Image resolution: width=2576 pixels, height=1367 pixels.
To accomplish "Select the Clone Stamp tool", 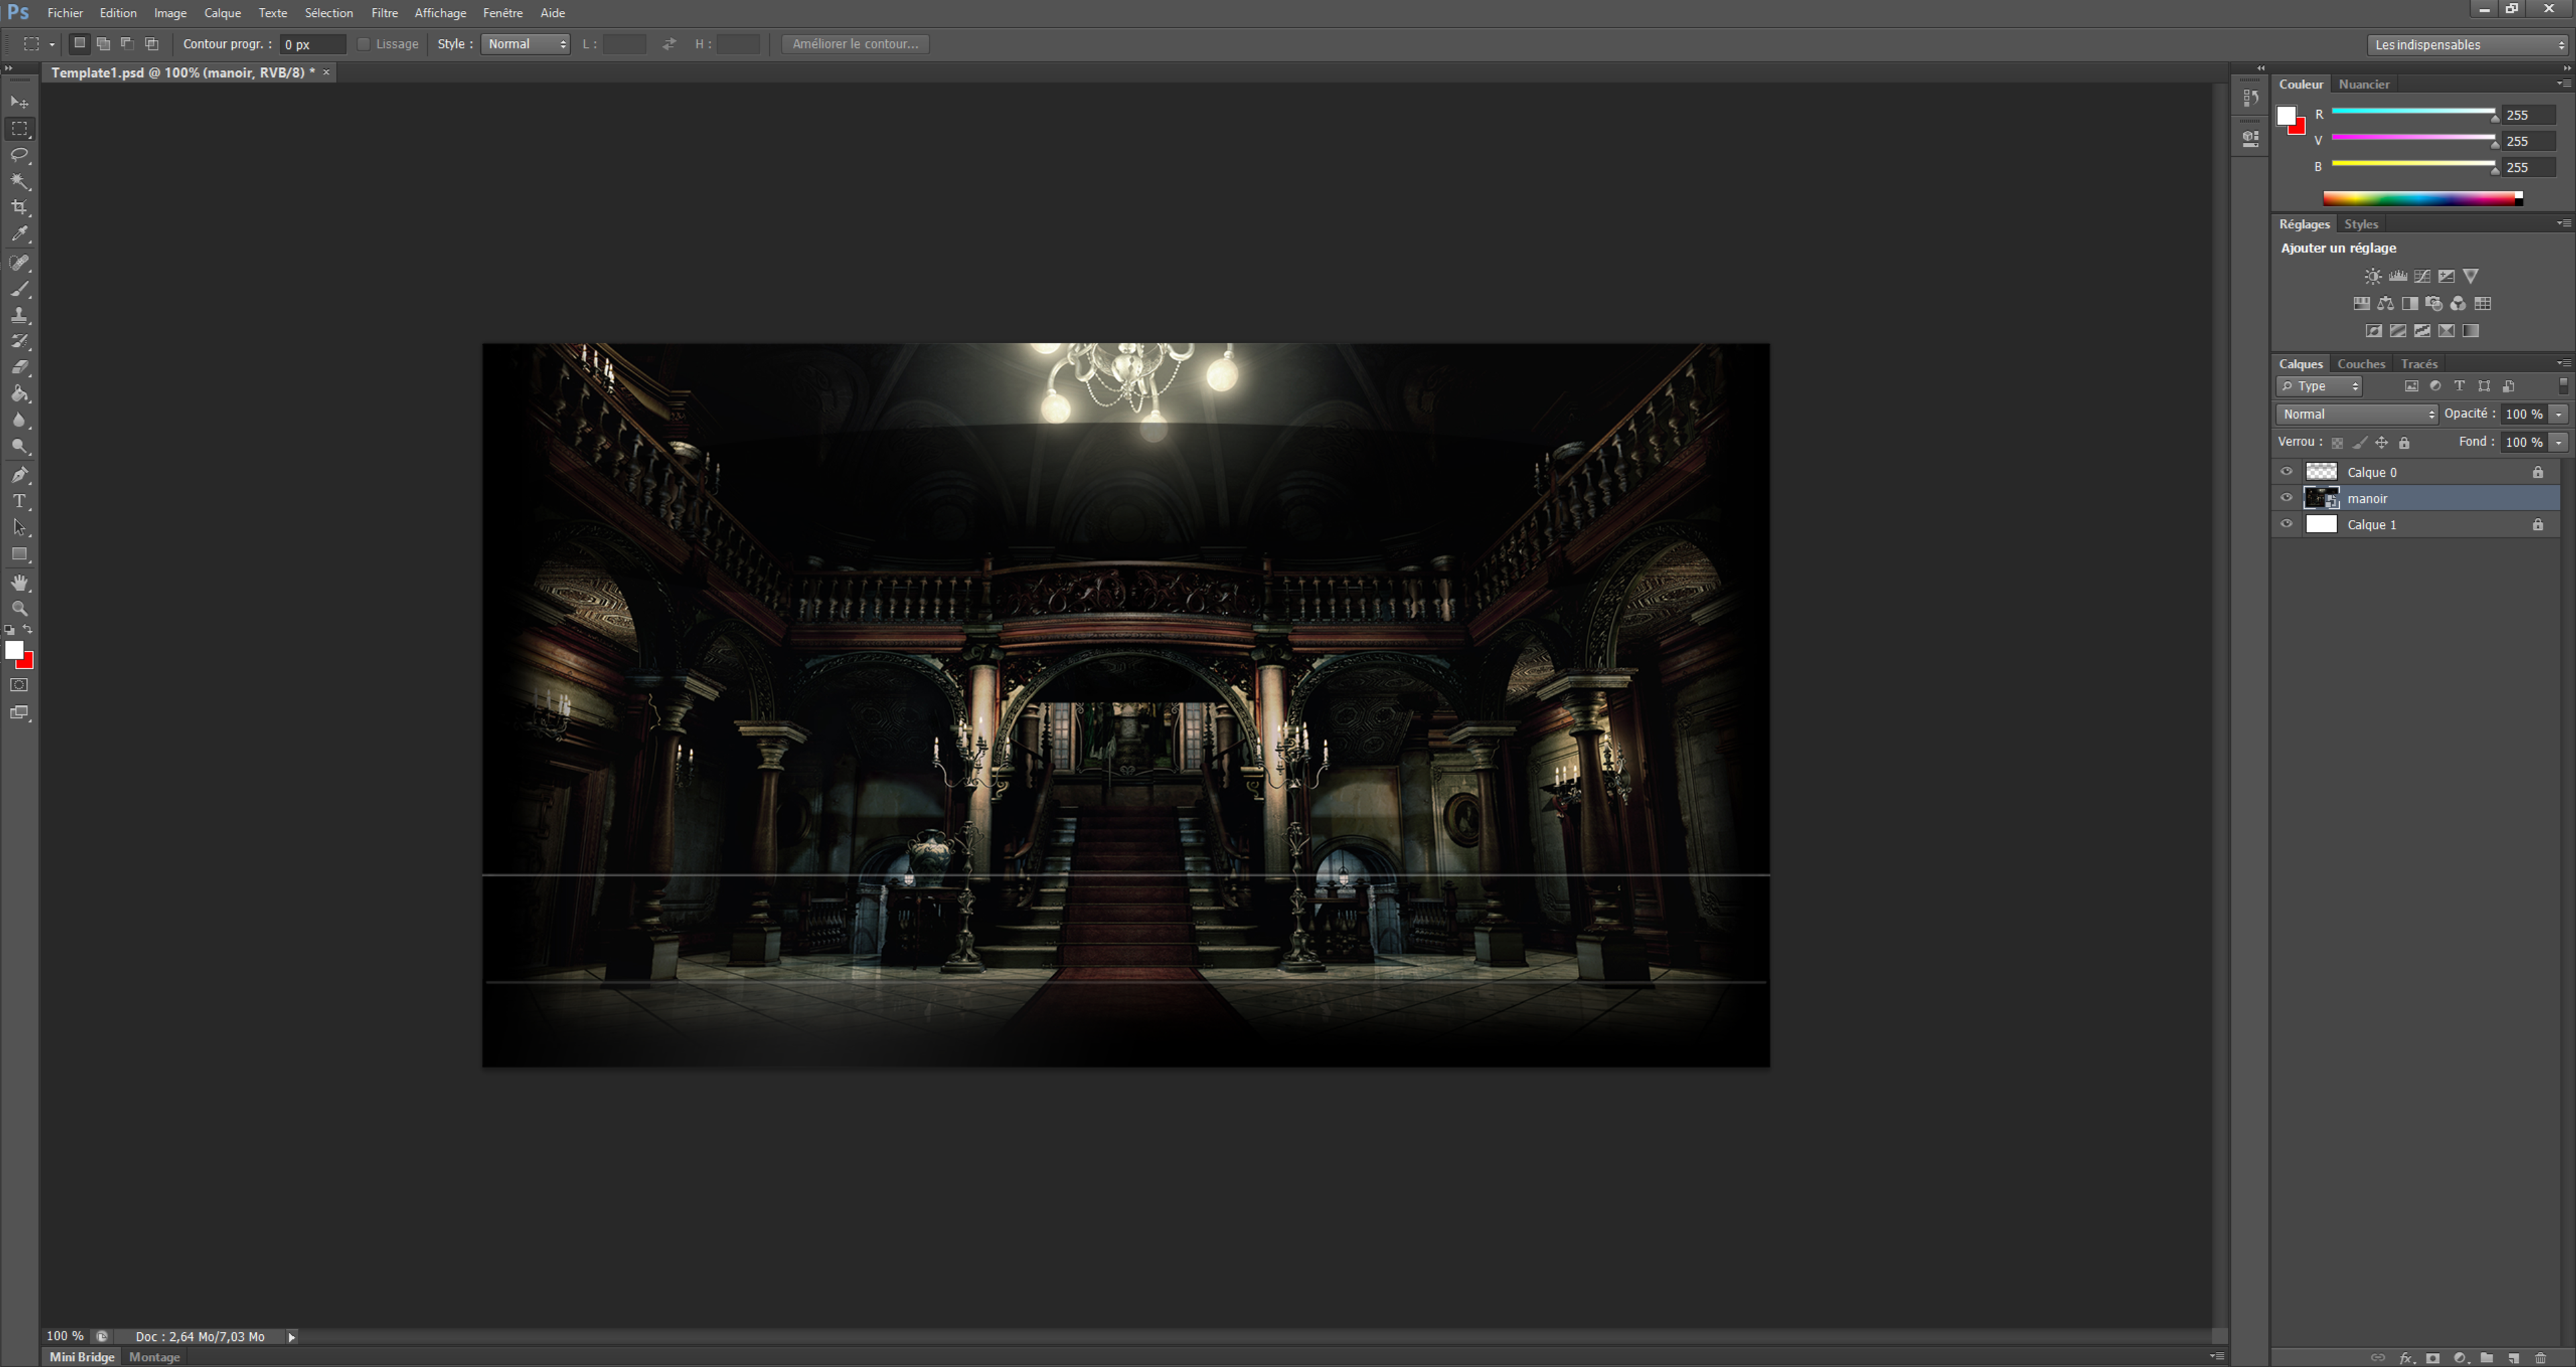I will click(x=20, y=315).
